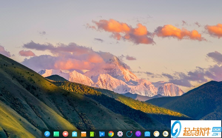The width and height of the screenshot is (222, 138).
Task: Click the green multitasking view dock icon
Action: (56, 134)
